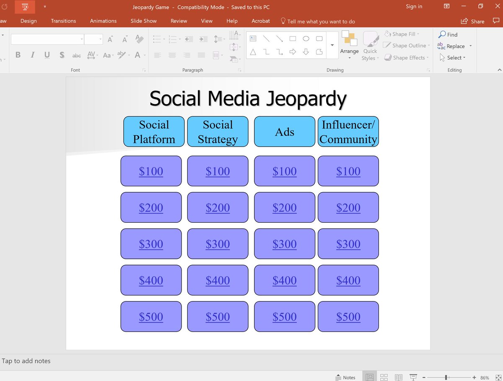Toggle Bold formatting
Image resolution: width=503 pixels, height=381 pixels.
click(x=18, y=55)
